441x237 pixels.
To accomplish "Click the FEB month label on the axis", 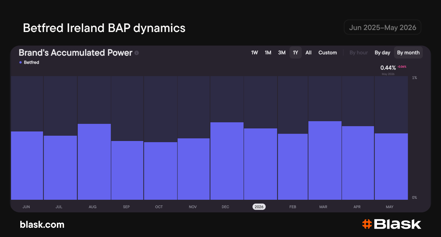I will (x=293, y=207).
